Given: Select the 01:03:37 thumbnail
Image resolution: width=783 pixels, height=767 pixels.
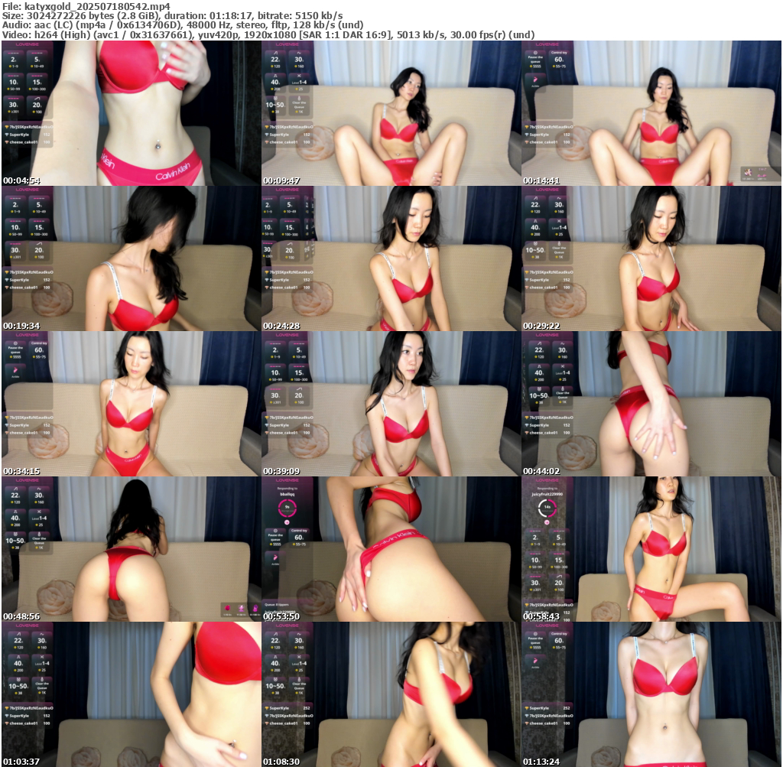Looking at the screenshot, I should 132,694.
